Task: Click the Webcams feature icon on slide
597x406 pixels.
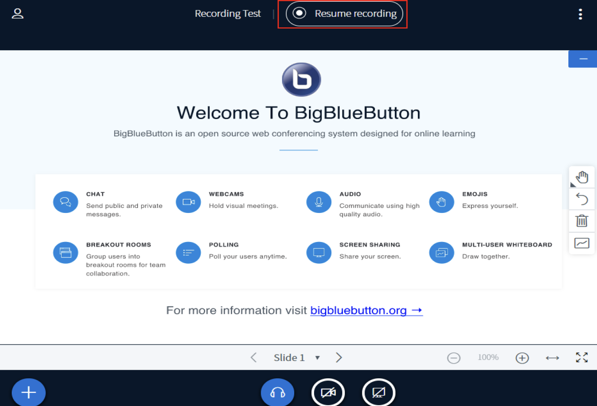Action: coord(188,202)
